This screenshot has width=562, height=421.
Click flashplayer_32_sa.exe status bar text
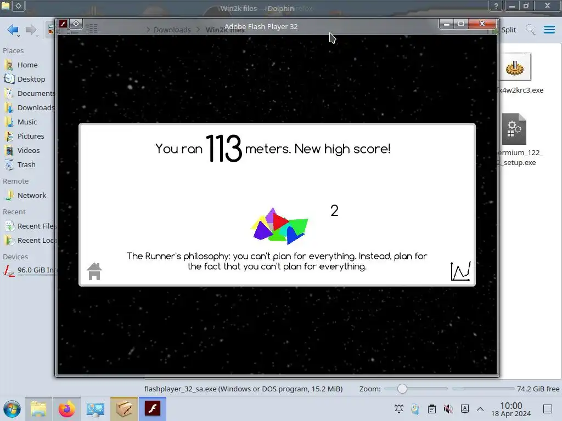(243, 389)
